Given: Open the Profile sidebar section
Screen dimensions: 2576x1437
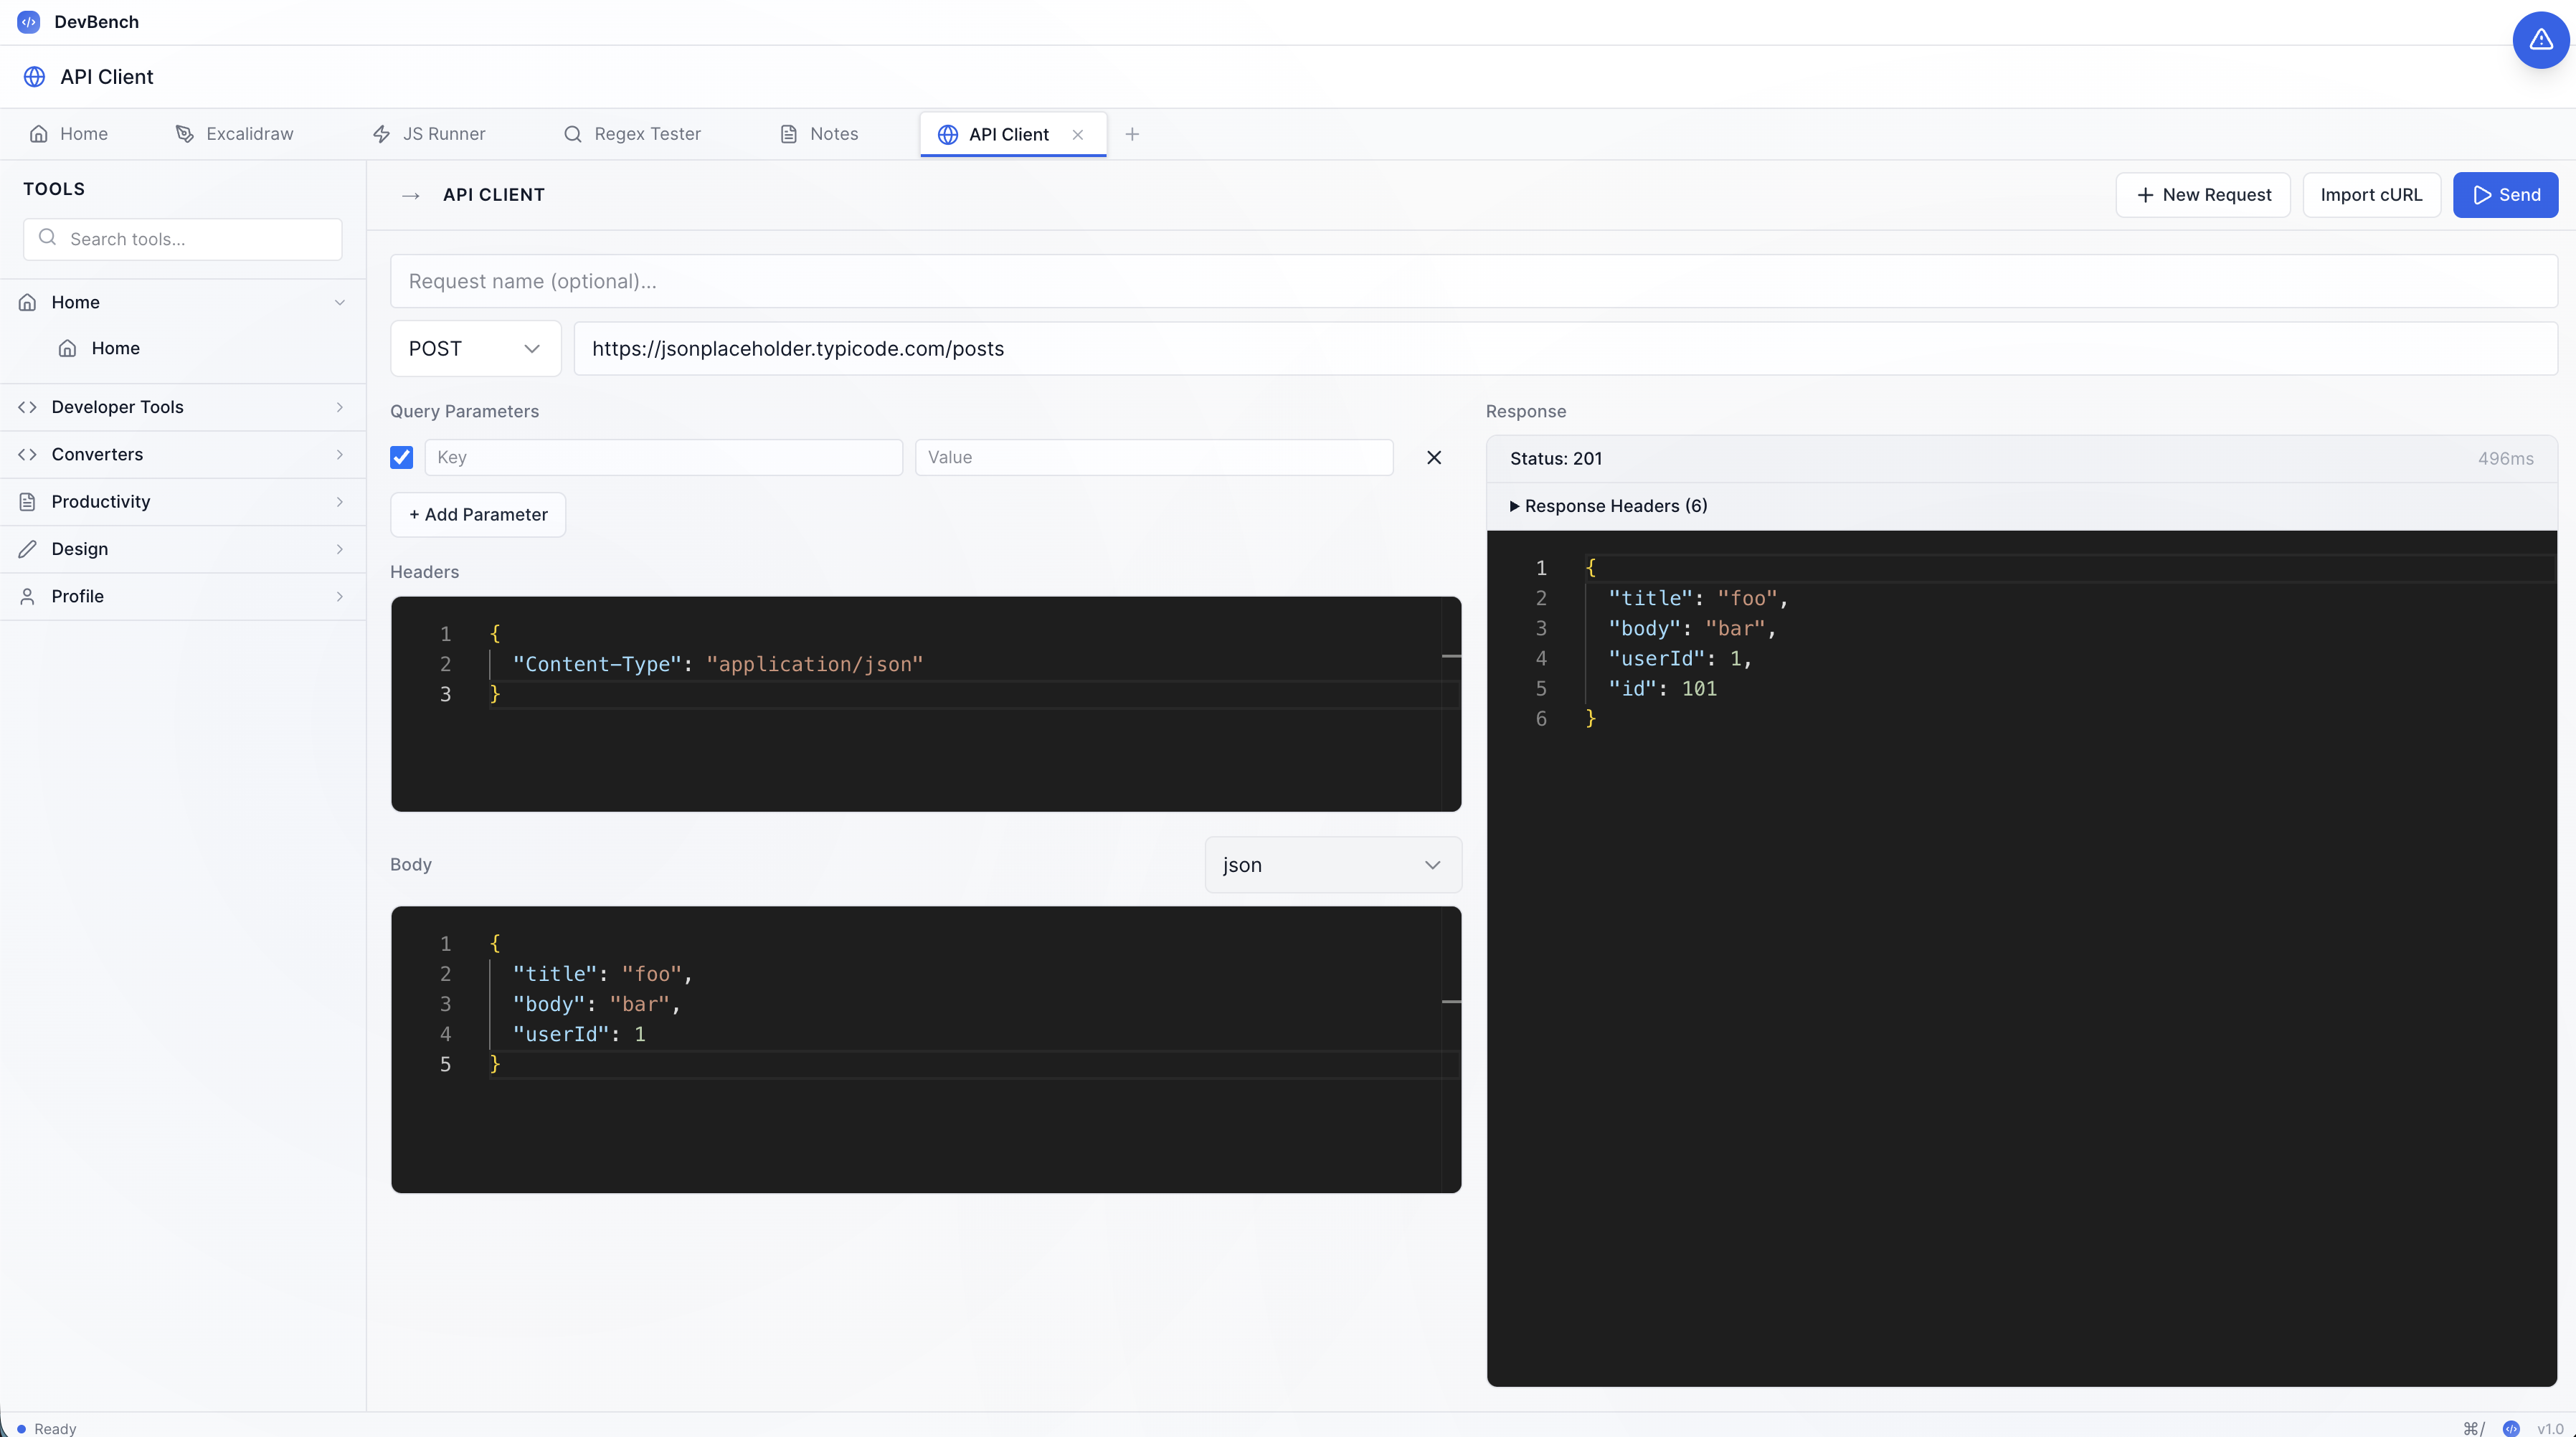Looking at the screenshot, I should (x=183, y=596).
